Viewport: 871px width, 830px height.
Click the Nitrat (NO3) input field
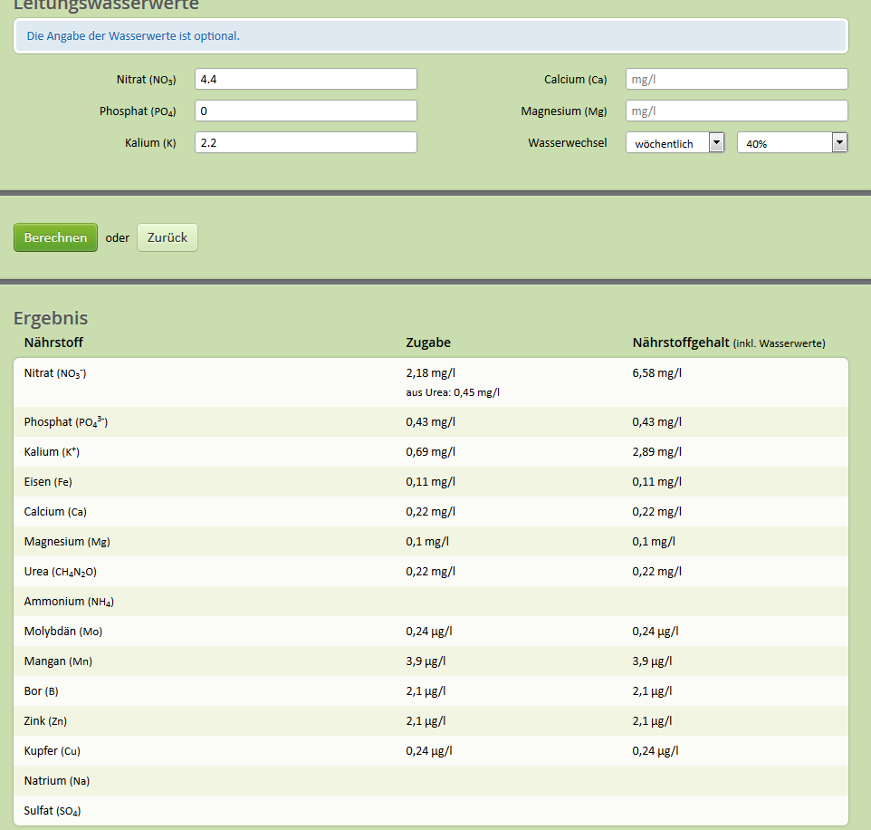[305, 79]
